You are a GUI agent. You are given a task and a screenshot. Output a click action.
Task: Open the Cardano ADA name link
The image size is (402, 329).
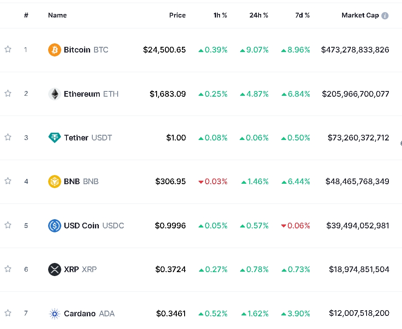tap(89, 314)
